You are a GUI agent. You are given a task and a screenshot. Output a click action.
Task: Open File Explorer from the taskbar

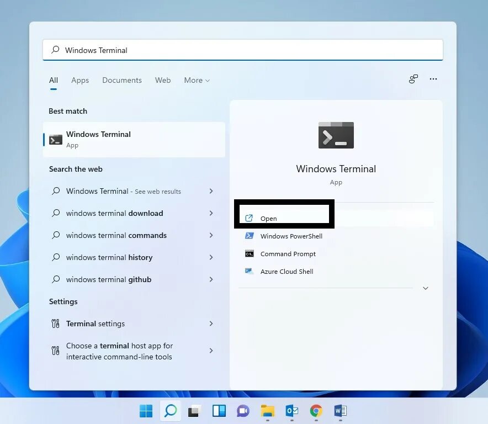tap(268, 411)
